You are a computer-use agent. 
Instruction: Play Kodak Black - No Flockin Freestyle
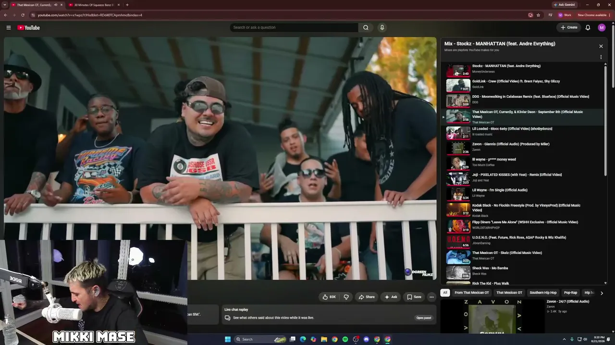[x=522, y=210]
